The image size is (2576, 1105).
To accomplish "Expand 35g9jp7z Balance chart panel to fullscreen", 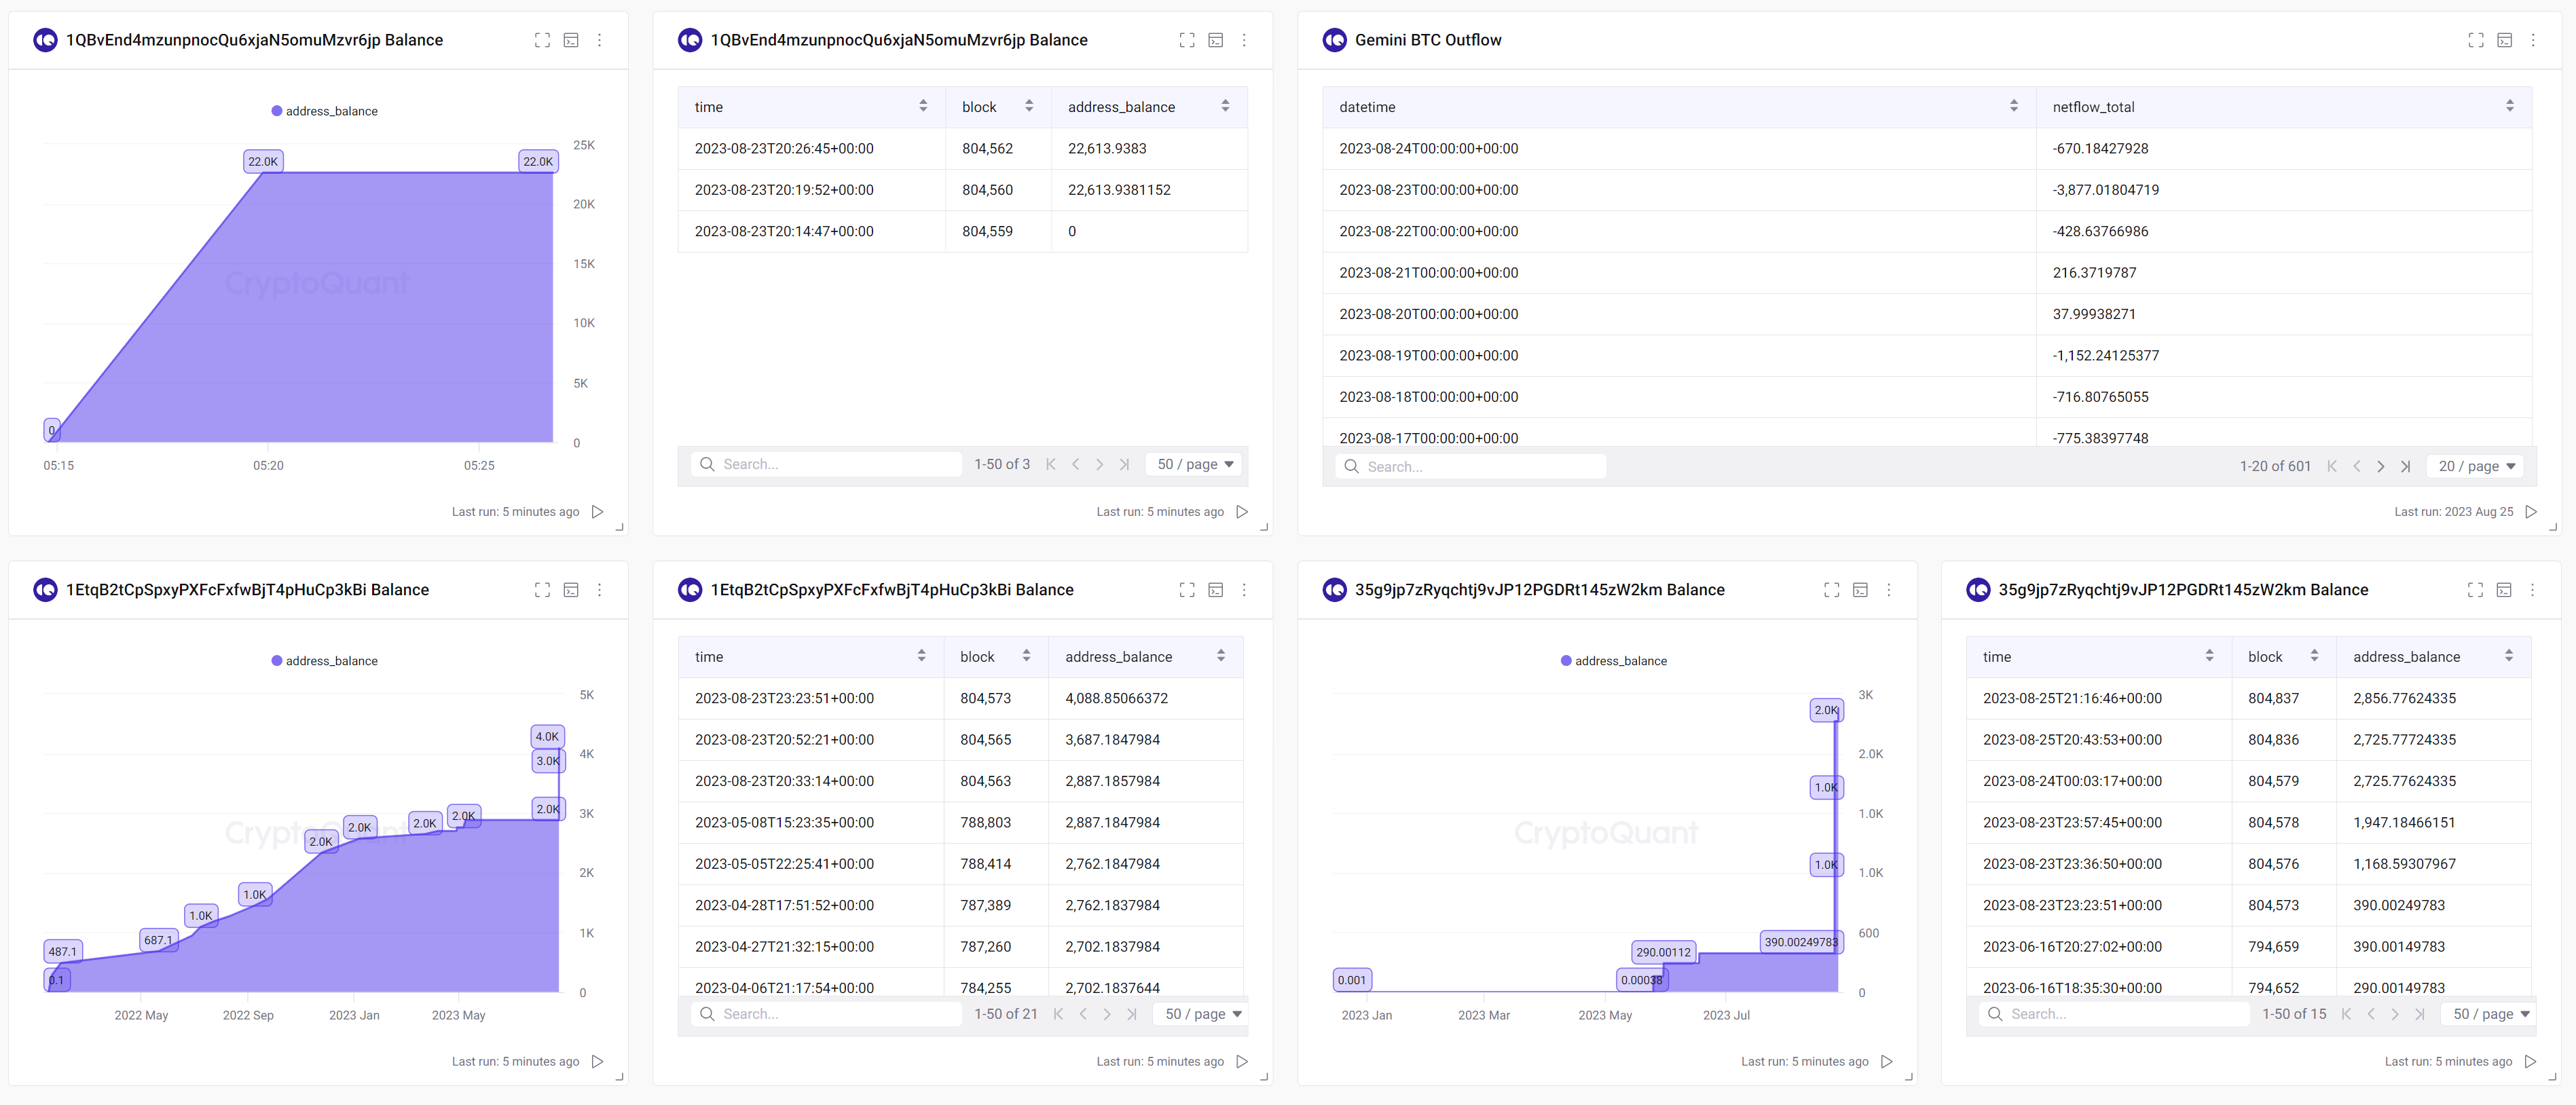I will [1832, 590].
